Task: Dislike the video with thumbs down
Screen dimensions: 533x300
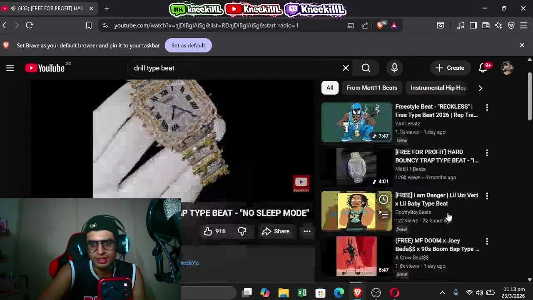Action: click(242, 231)
